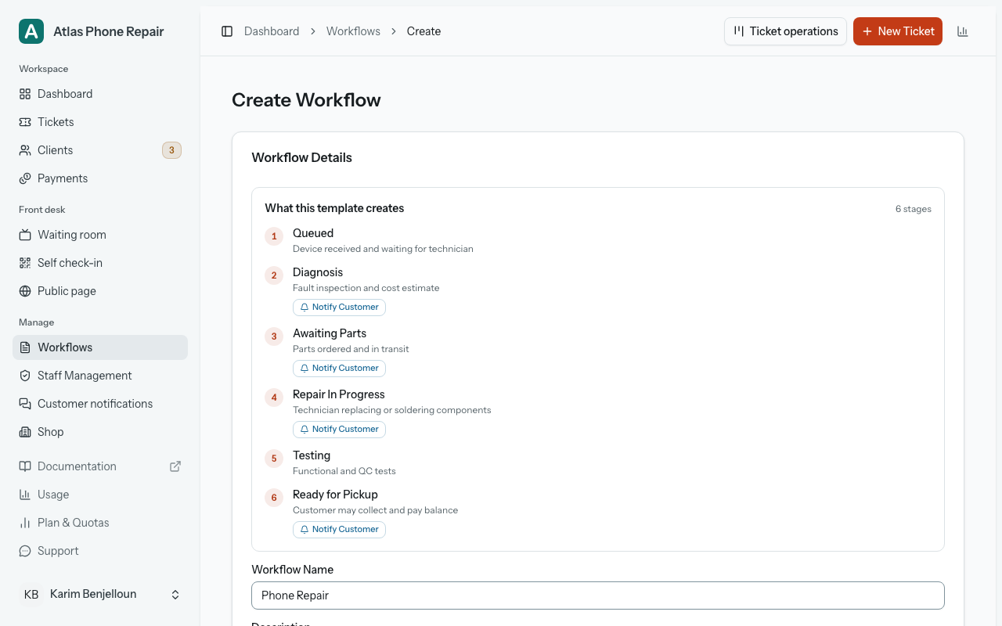Image resolution: width=1002 pixels, height=626 pixels.
Task: Go to Dashboard breadcrumb link
Action: click(x=272, y=31)
